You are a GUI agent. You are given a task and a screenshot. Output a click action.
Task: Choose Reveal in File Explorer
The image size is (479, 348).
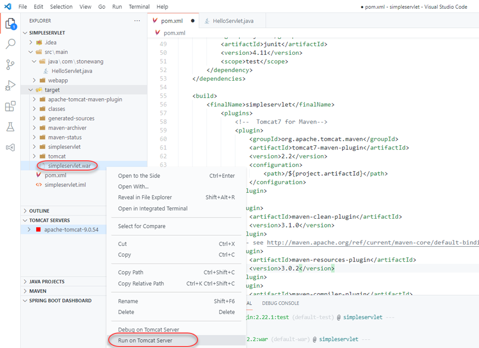pos(176,197)
